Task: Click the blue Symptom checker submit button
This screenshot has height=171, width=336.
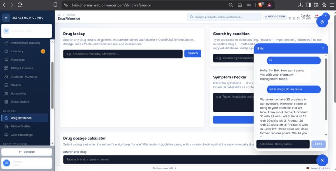Action: tap(233, 120)
